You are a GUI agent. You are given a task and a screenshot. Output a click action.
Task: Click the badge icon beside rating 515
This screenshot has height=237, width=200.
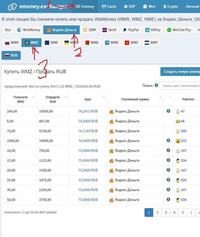point(178,141)
